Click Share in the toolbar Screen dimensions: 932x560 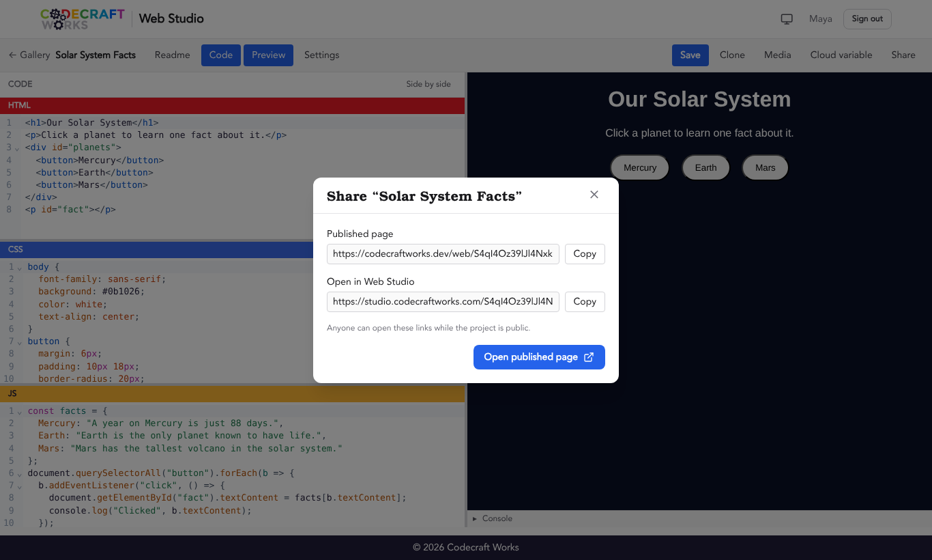pos(903,55)
